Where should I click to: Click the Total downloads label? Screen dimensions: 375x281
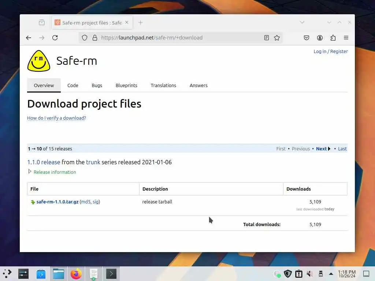click(261, 224)
